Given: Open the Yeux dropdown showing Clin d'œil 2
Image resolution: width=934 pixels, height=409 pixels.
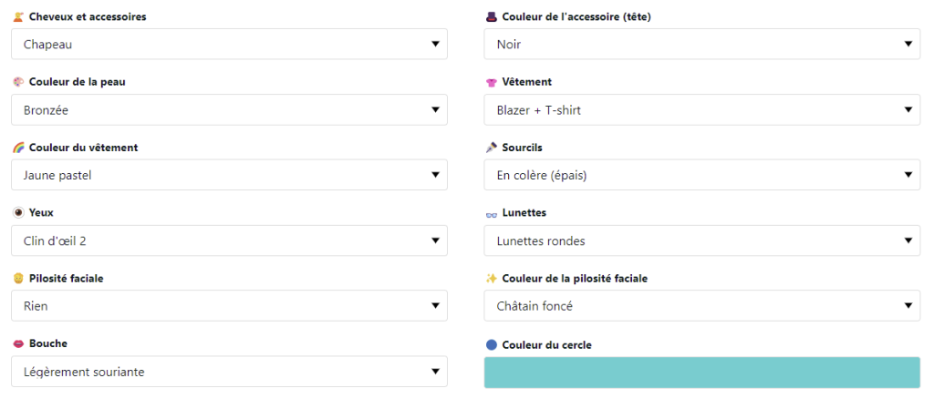Looking at the screenshot, I should click(x=229, y=240).
